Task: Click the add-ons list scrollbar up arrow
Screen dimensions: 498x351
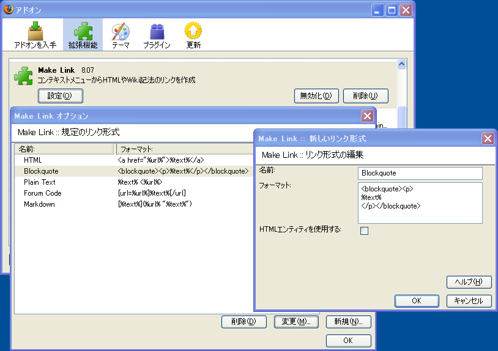Action: tap(401, 64)
